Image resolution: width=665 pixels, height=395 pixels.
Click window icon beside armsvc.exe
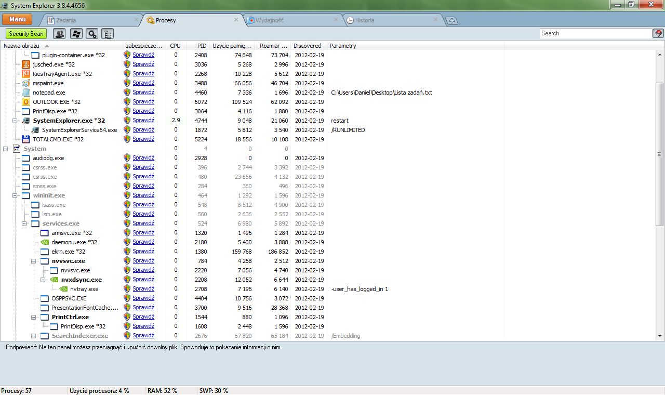pyautogui.click(x=45, y=233)
